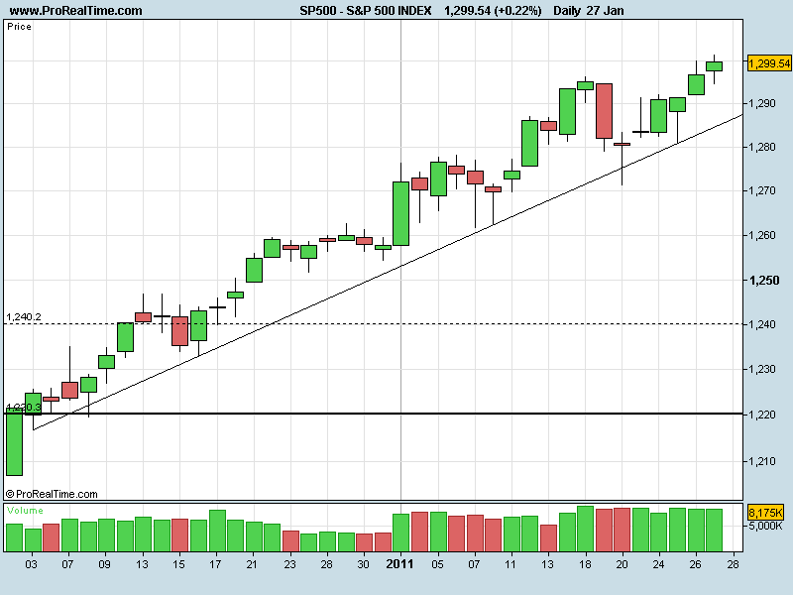Click the bold 1,250 price axis label
The height and width of the screenshot is (595, 793).
pyautogui.click(x=763, y=280)
